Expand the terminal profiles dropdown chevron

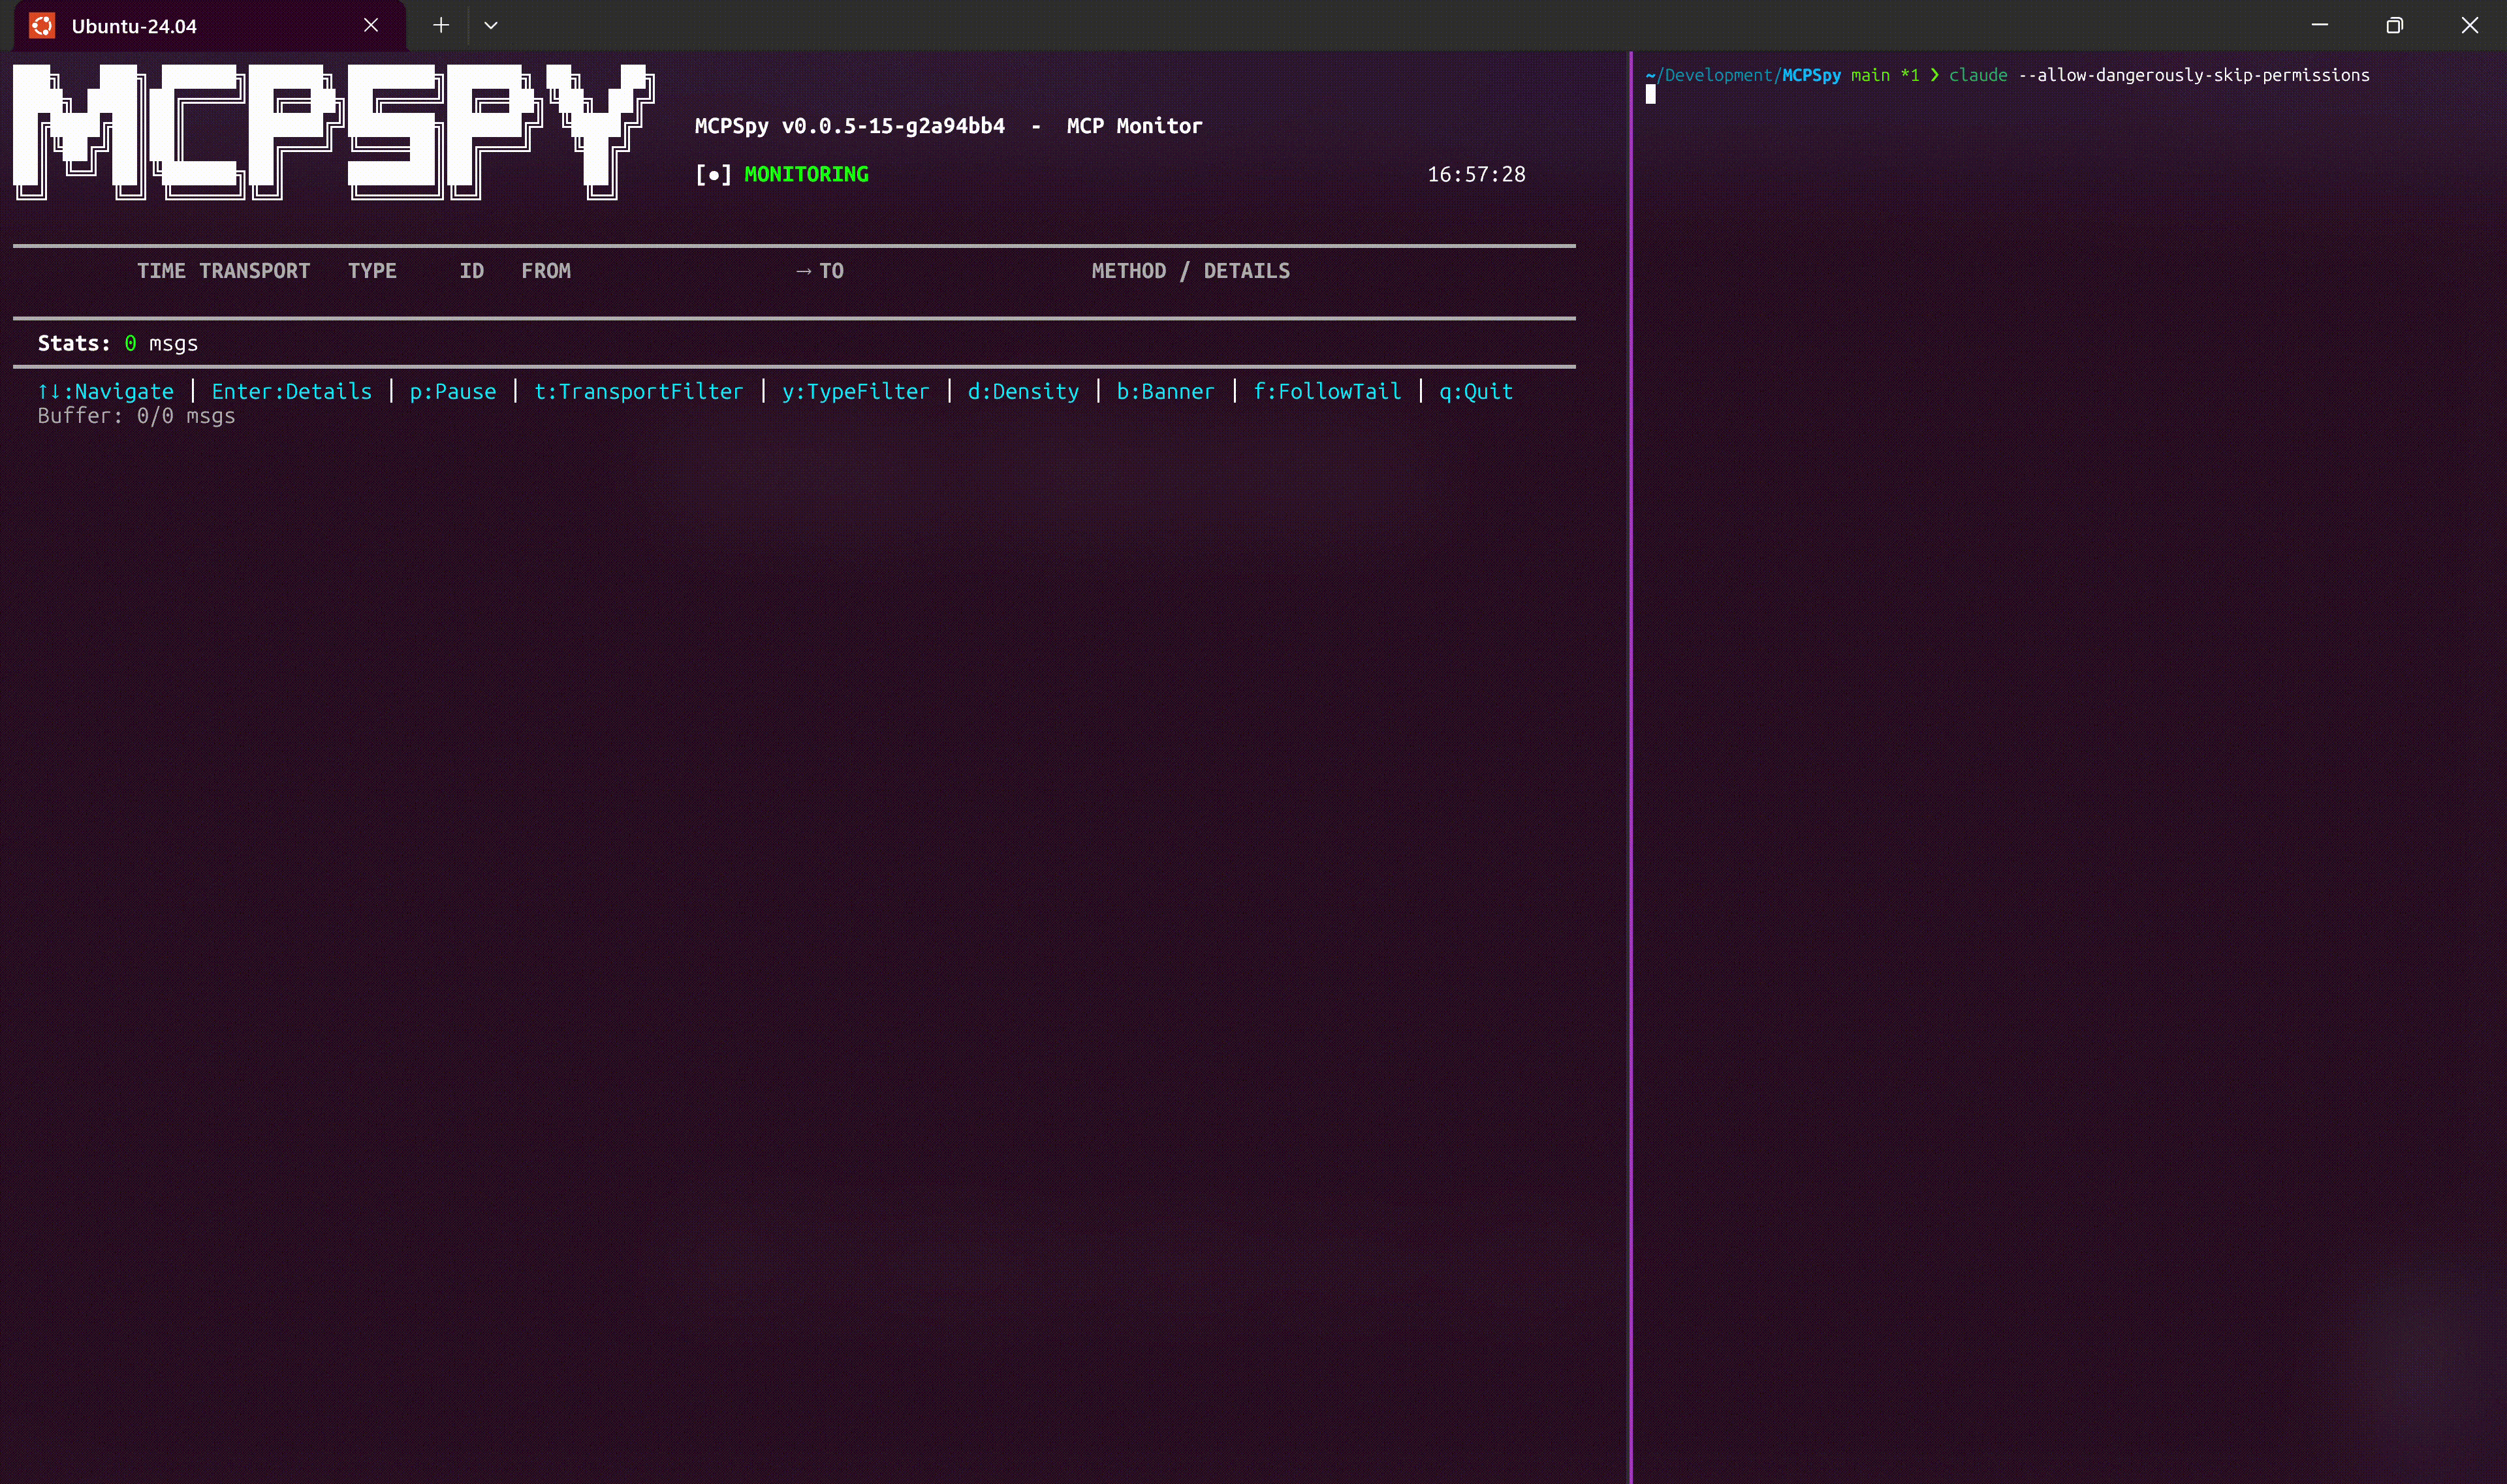pyautogui.click(x=490, y=25)
